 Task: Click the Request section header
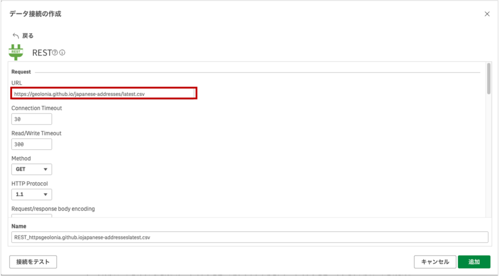click(x=21, y=72)
